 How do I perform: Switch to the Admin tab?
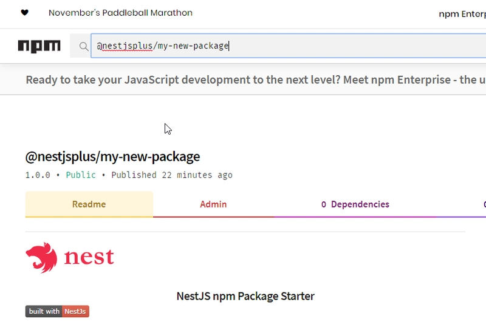[x=213, y=204]
